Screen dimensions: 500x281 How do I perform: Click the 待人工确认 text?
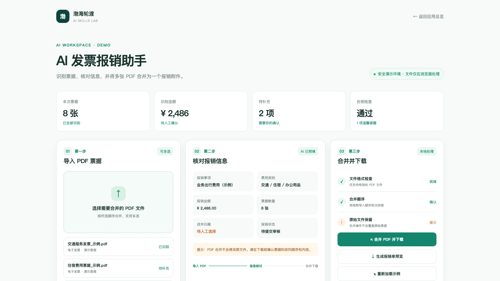tap(169, 123)
